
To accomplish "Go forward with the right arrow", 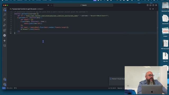I will [x=51, y=5].
